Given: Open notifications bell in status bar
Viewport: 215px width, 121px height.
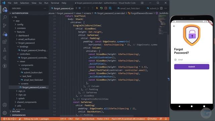Looking at the screenshot, I should pyautogui.click(x=166, y=119).
